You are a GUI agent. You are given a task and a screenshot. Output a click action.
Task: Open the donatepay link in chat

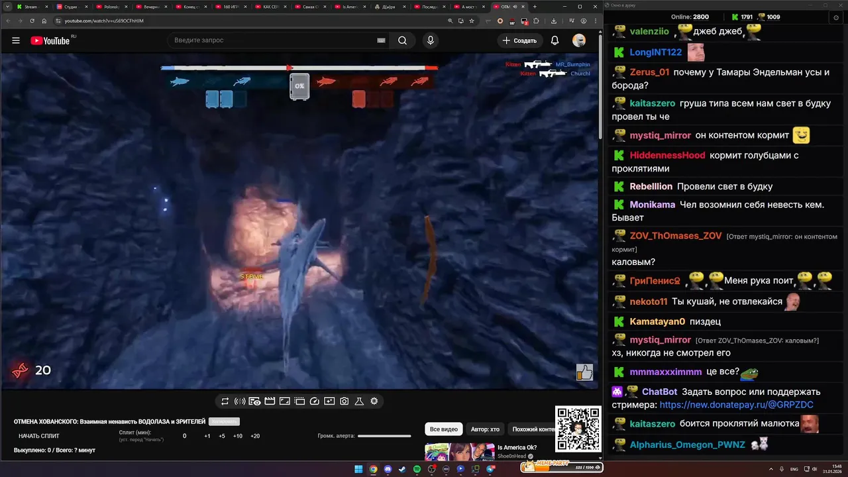737,405
